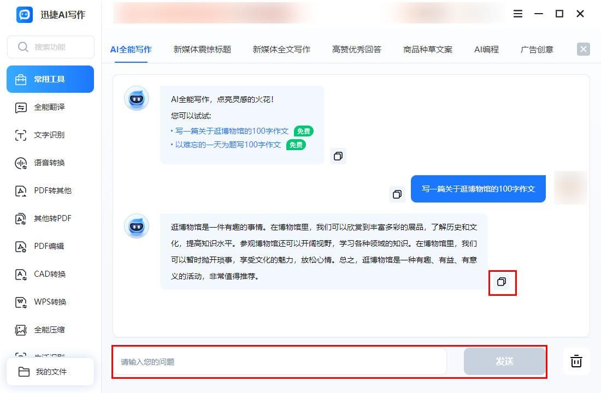Switch to 广告创意 tab

[537, 50]
